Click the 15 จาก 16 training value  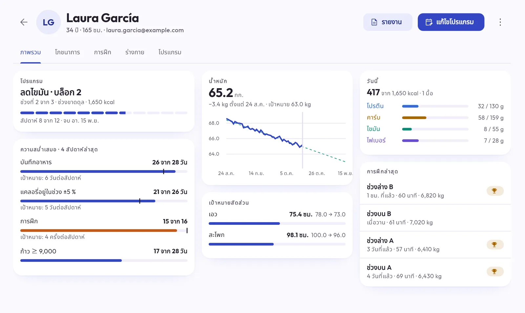click(175, 221)
